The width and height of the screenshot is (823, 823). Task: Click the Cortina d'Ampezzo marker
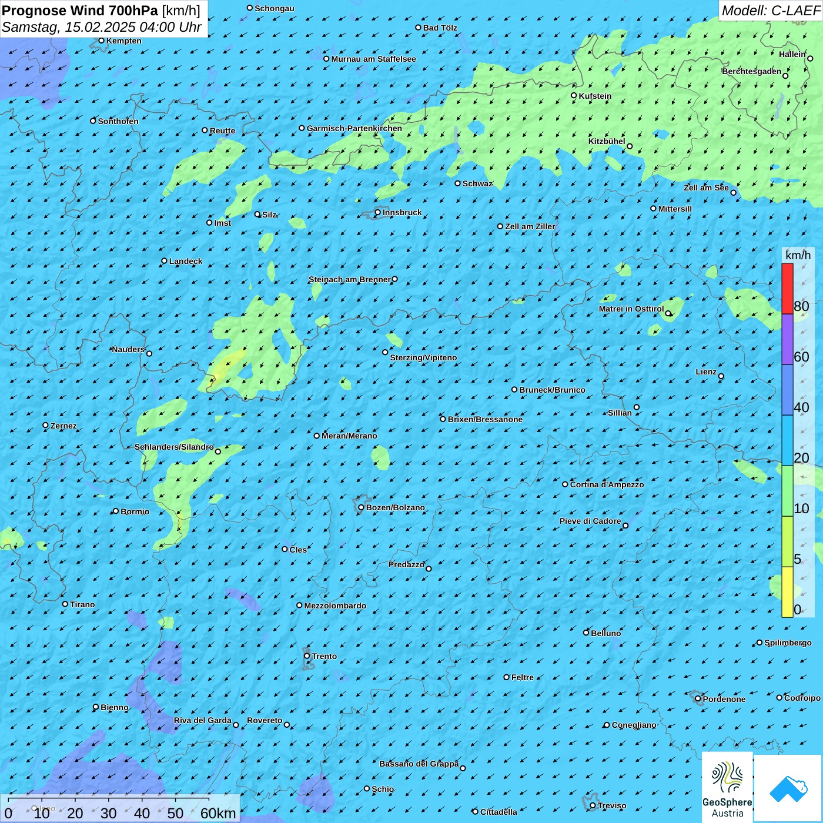pyautogui.click(x=565, y=484)
